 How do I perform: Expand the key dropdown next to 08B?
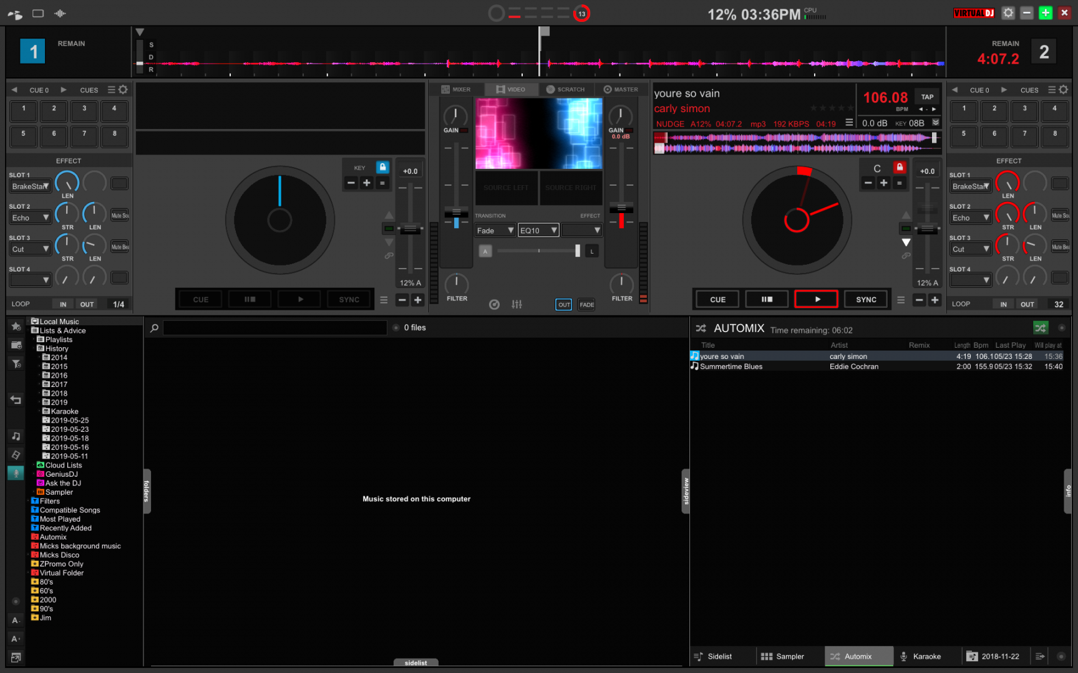[936, 123]
